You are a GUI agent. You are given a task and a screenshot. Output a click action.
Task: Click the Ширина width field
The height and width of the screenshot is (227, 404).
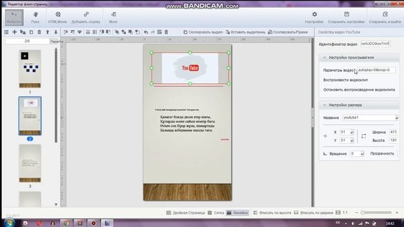(393, 132)
